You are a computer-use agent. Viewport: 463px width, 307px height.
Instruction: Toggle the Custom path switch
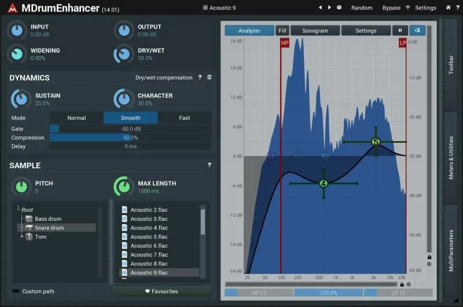tap(16, 291)
